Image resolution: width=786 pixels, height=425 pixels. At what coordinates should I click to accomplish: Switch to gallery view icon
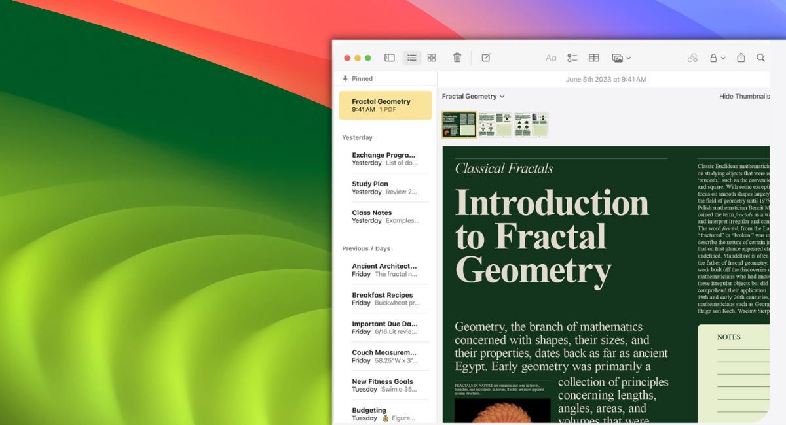pyautogui.click(x=432, y=58)
